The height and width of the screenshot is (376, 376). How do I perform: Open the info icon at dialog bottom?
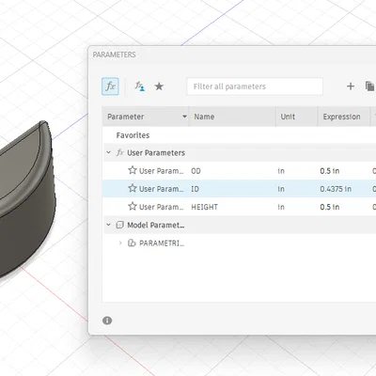[107, 321]
